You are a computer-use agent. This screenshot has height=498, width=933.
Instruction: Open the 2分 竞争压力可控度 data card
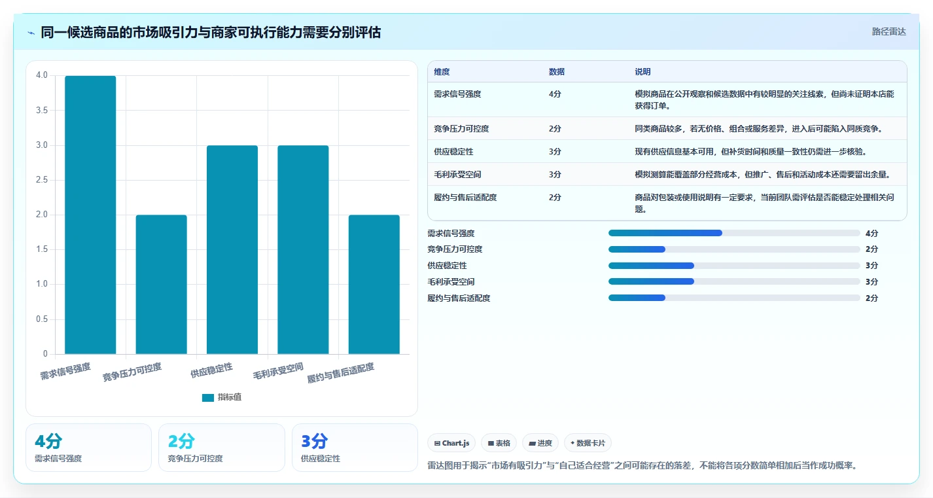coord(222,448)
